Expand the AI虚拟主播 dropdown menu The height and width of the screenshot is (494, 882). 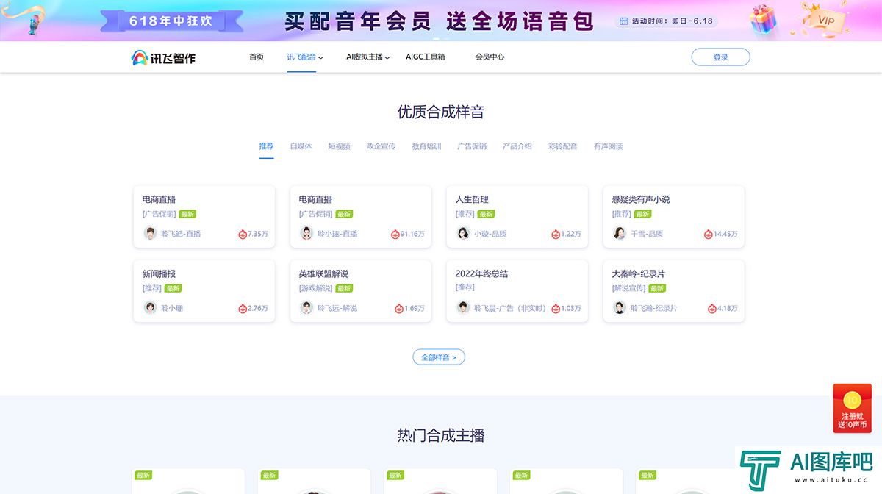point(367,57)
